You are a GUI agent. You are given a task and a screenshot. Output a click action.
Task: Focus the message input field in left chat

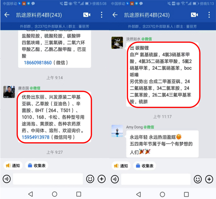tap(48, 179)
